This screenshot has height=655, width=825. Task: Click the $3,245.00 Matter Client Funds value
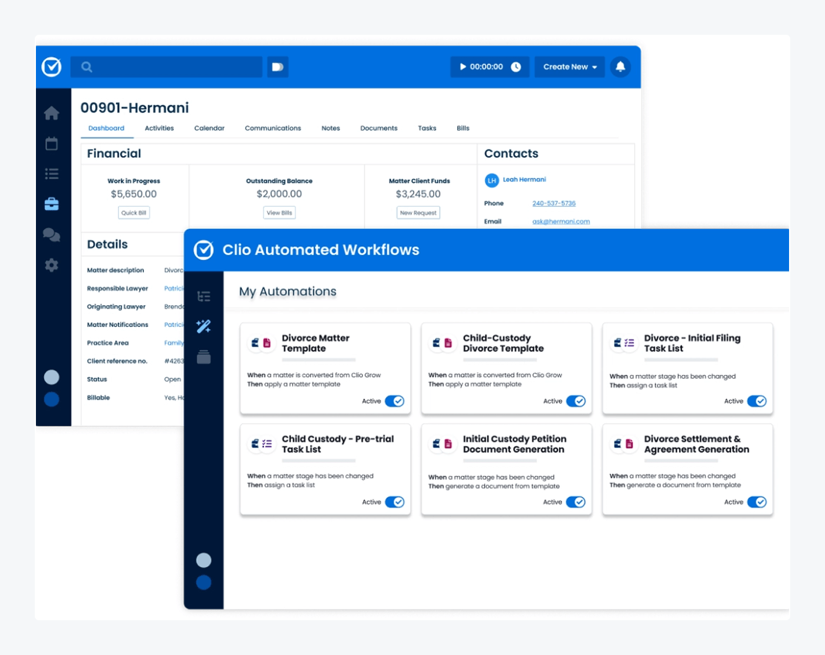point(418,194)
